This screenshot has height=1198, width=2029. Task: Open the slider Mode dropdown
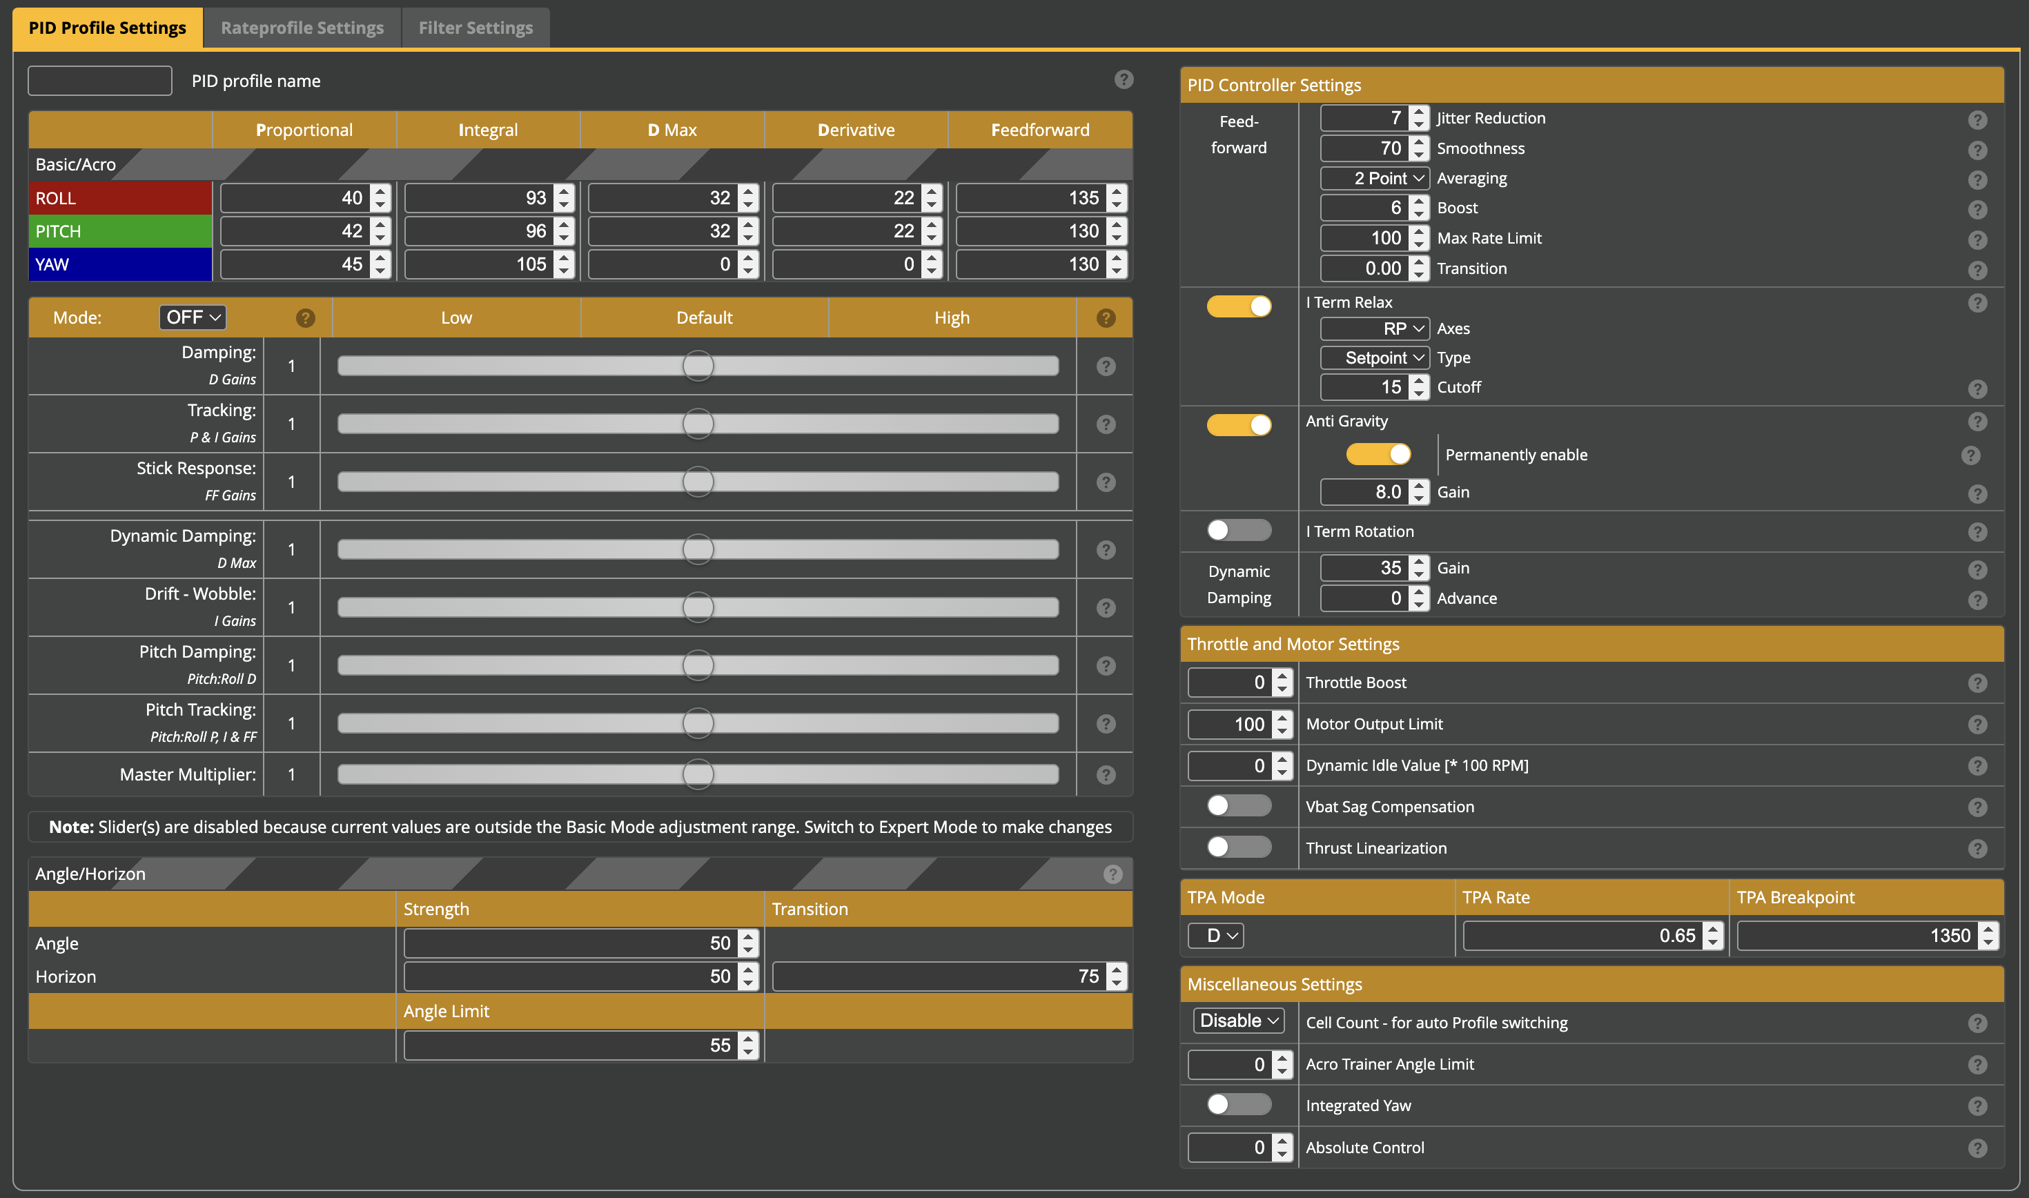[192, 317]
